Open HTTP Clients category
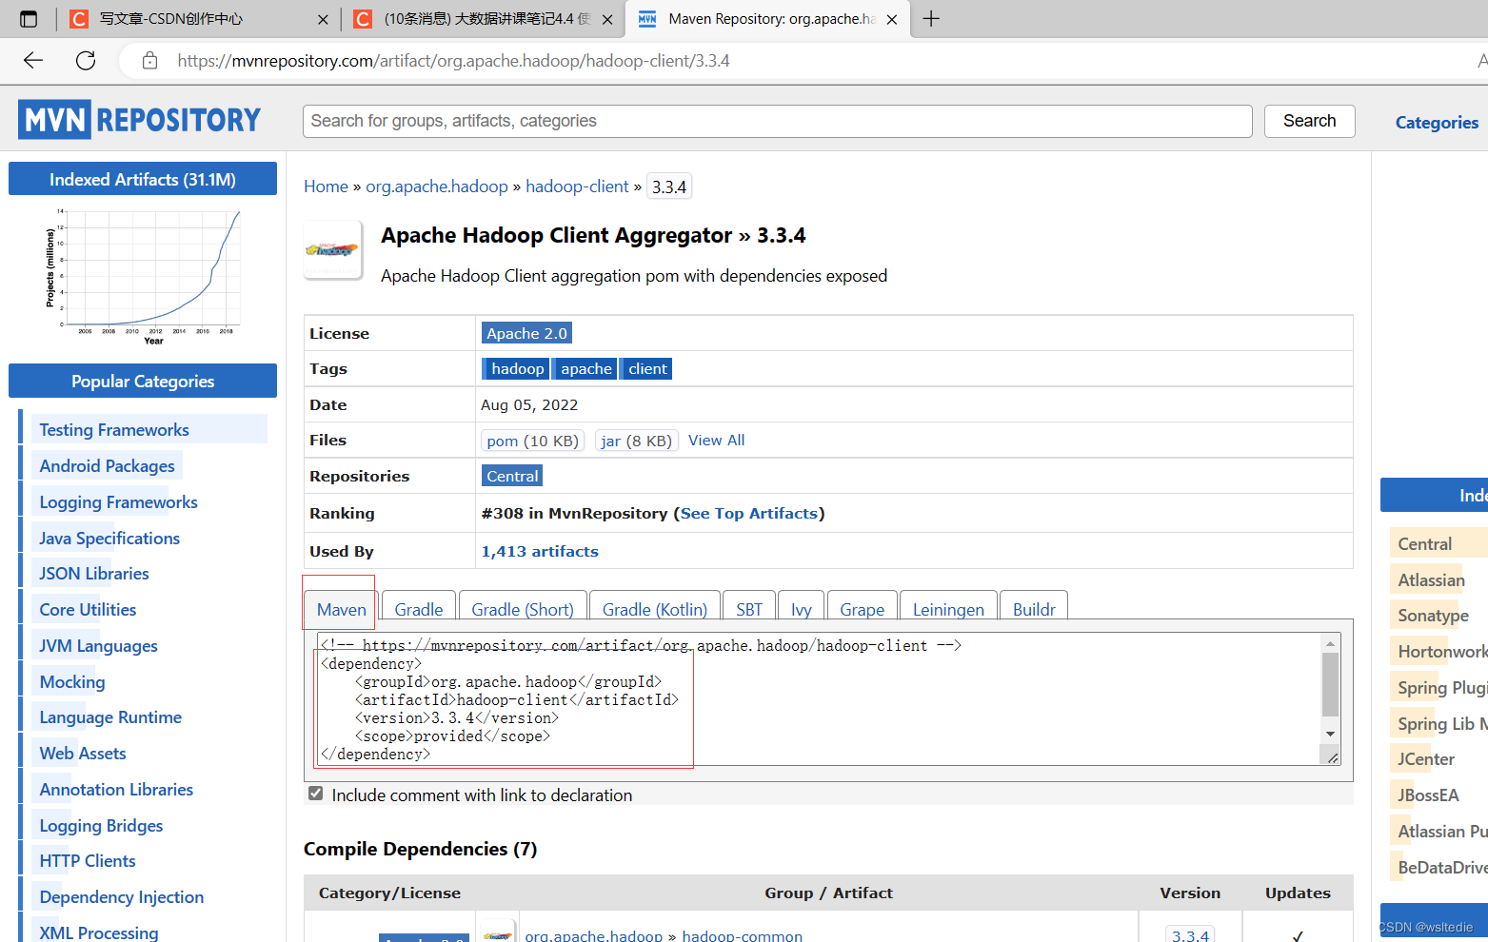Image resolution: width=1488 pixels, height=942 pixels. click(x=88, y=861)
